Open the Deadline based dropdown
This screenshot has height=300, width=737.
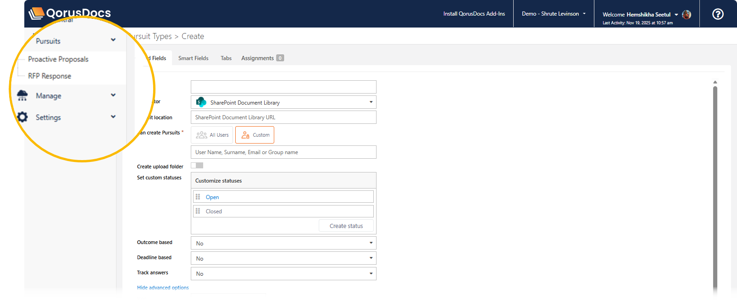[283, 258]
